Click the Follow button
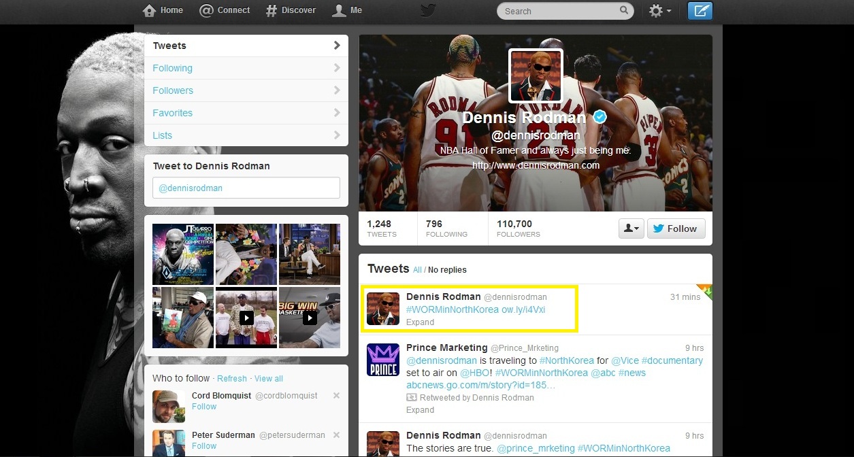Image resolution: width=854 pixels, height=457 pixels. pyautogui.click(x=676, y=228)
